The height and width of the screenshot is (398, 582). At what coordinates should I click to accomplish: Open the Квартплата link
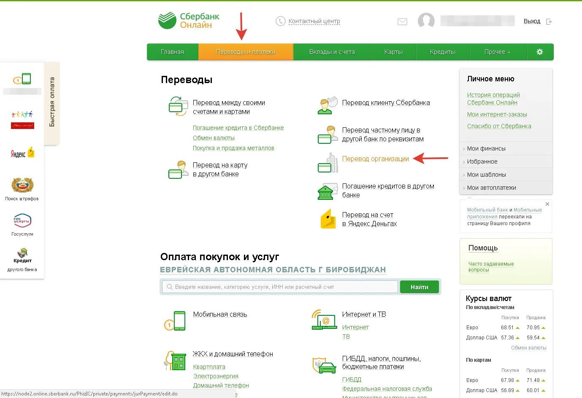[x=209, y=367]
